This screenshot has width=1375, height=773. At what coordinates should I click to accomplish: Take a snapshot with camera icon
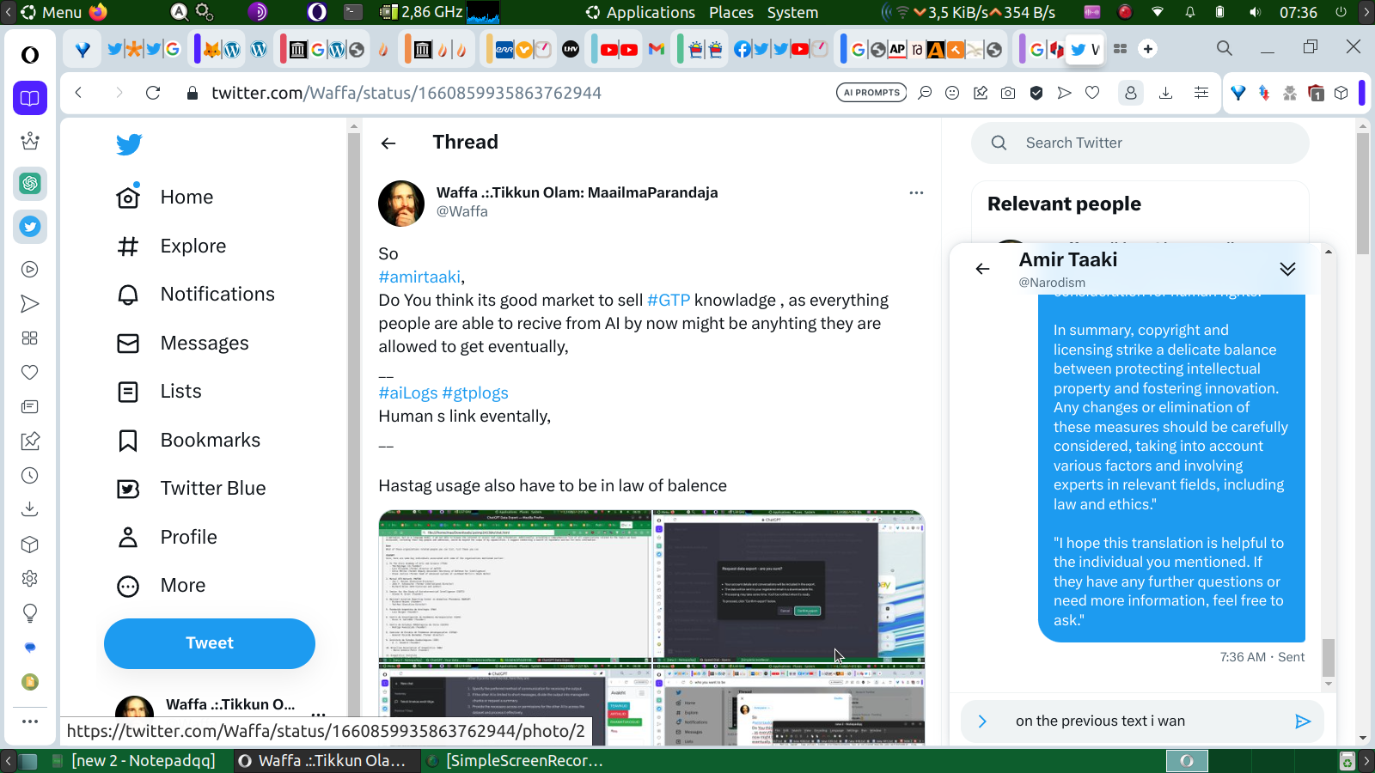click(1008, 93)
